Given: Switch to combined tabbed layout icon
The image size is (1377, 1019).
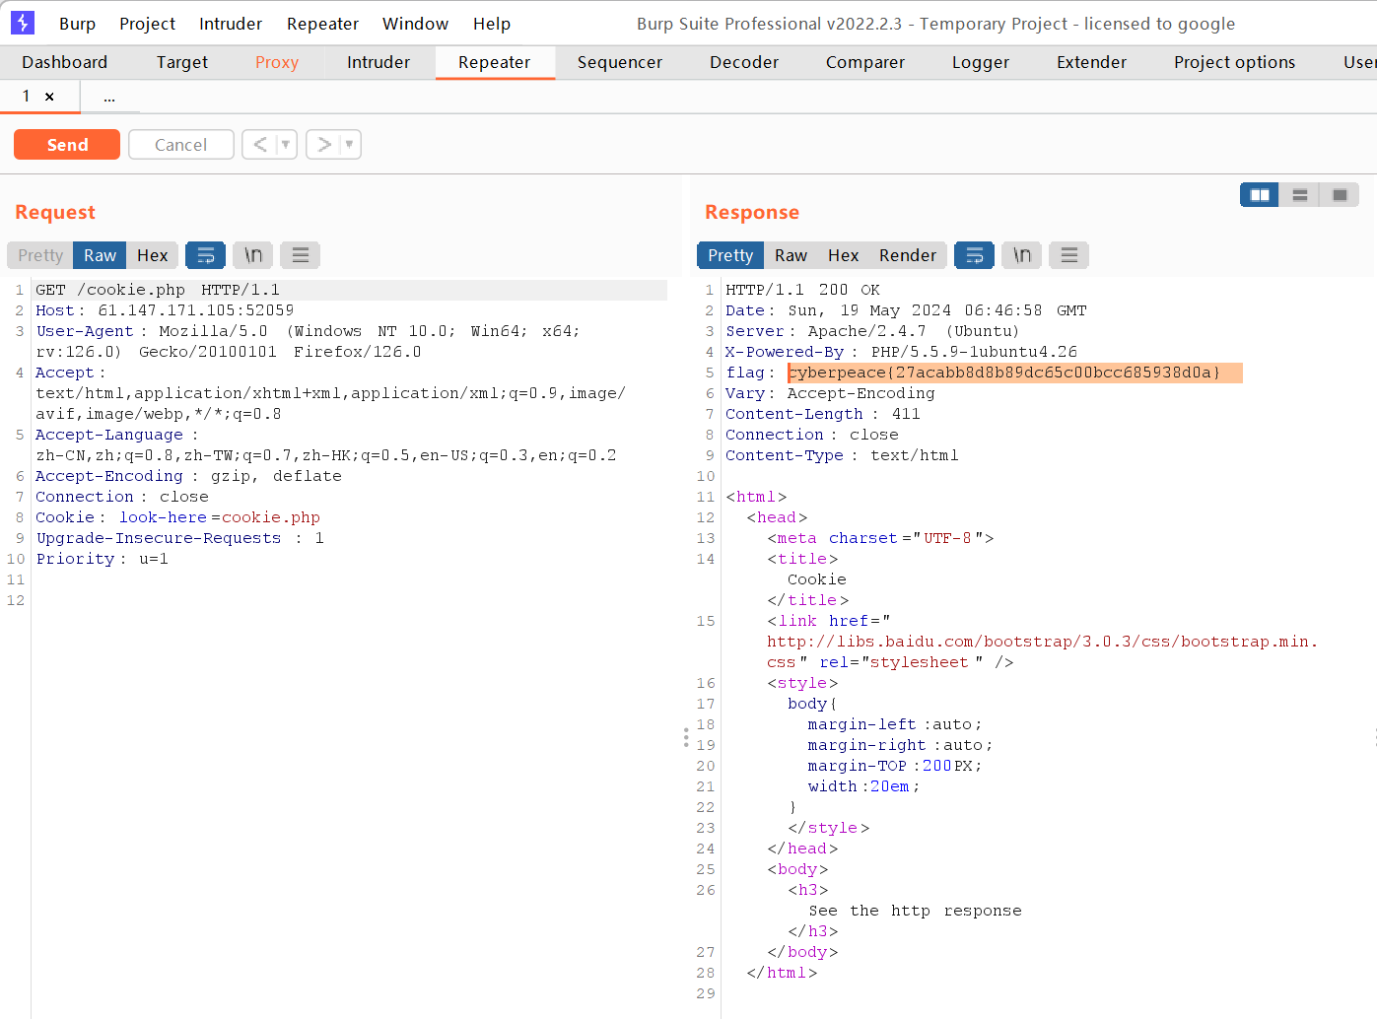Looking at the screenshot, I should 1340,195.
